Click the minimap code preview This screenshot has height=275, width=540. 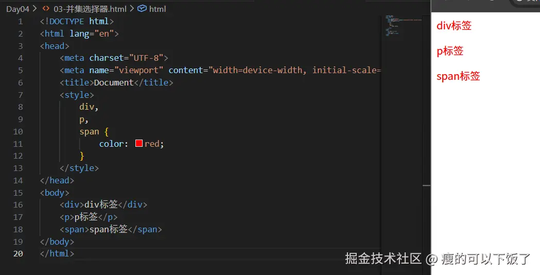click(394, 26)
